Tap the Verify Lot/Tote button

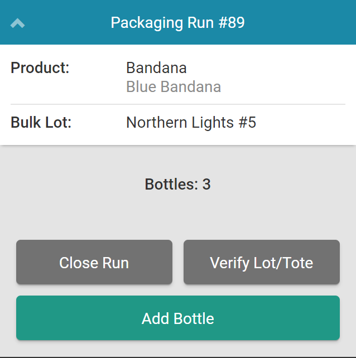coord(261,263)
